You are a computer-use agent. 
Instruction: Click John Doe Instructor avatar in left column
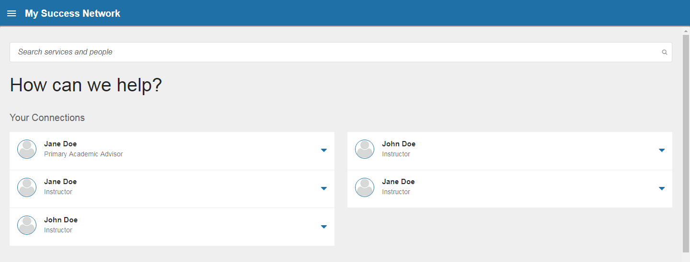(x=27, y=225)
